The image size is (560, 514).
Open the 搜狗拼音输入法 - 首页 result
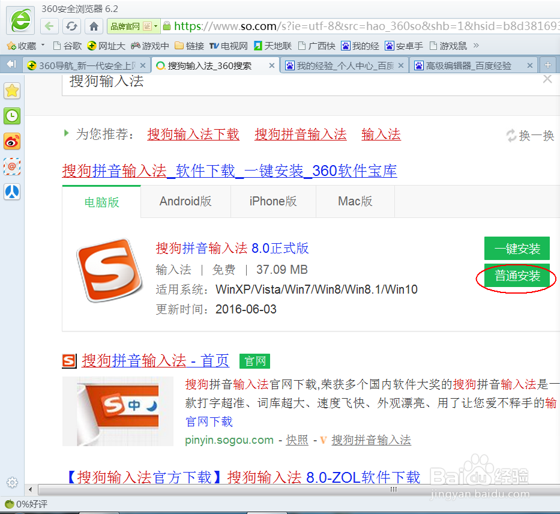[155, 361]
